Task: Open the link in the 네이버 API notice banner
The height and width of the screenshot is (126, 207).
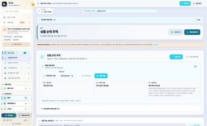Action: [x=156, y=45]
